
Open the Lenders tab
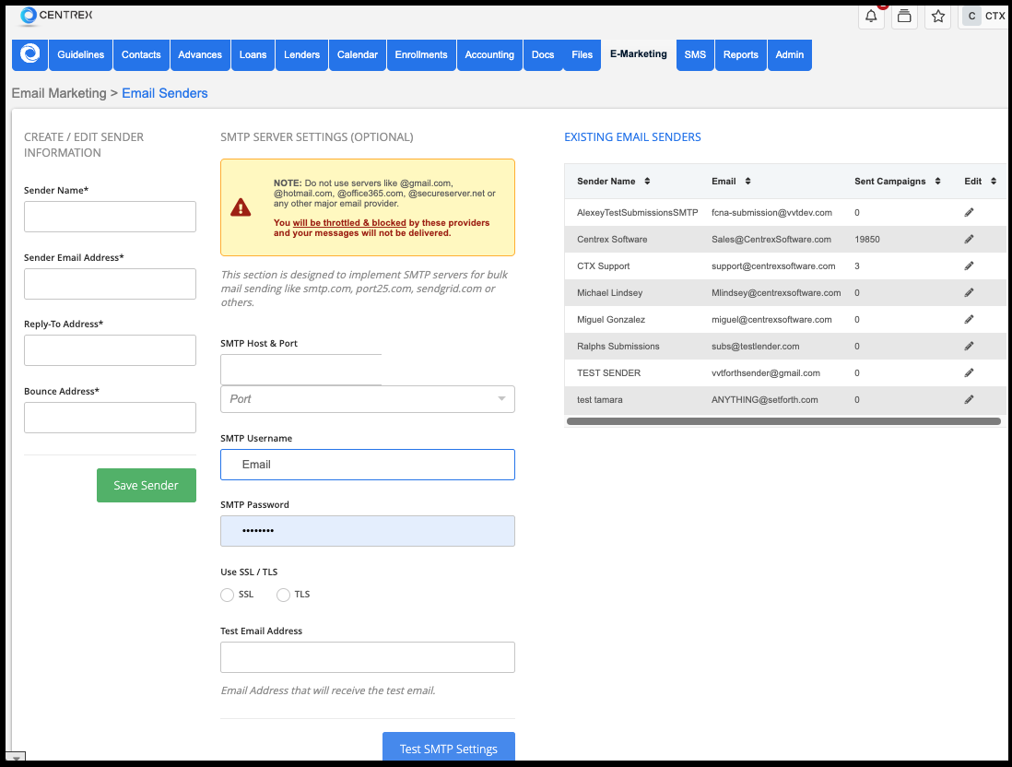point(301,55)
